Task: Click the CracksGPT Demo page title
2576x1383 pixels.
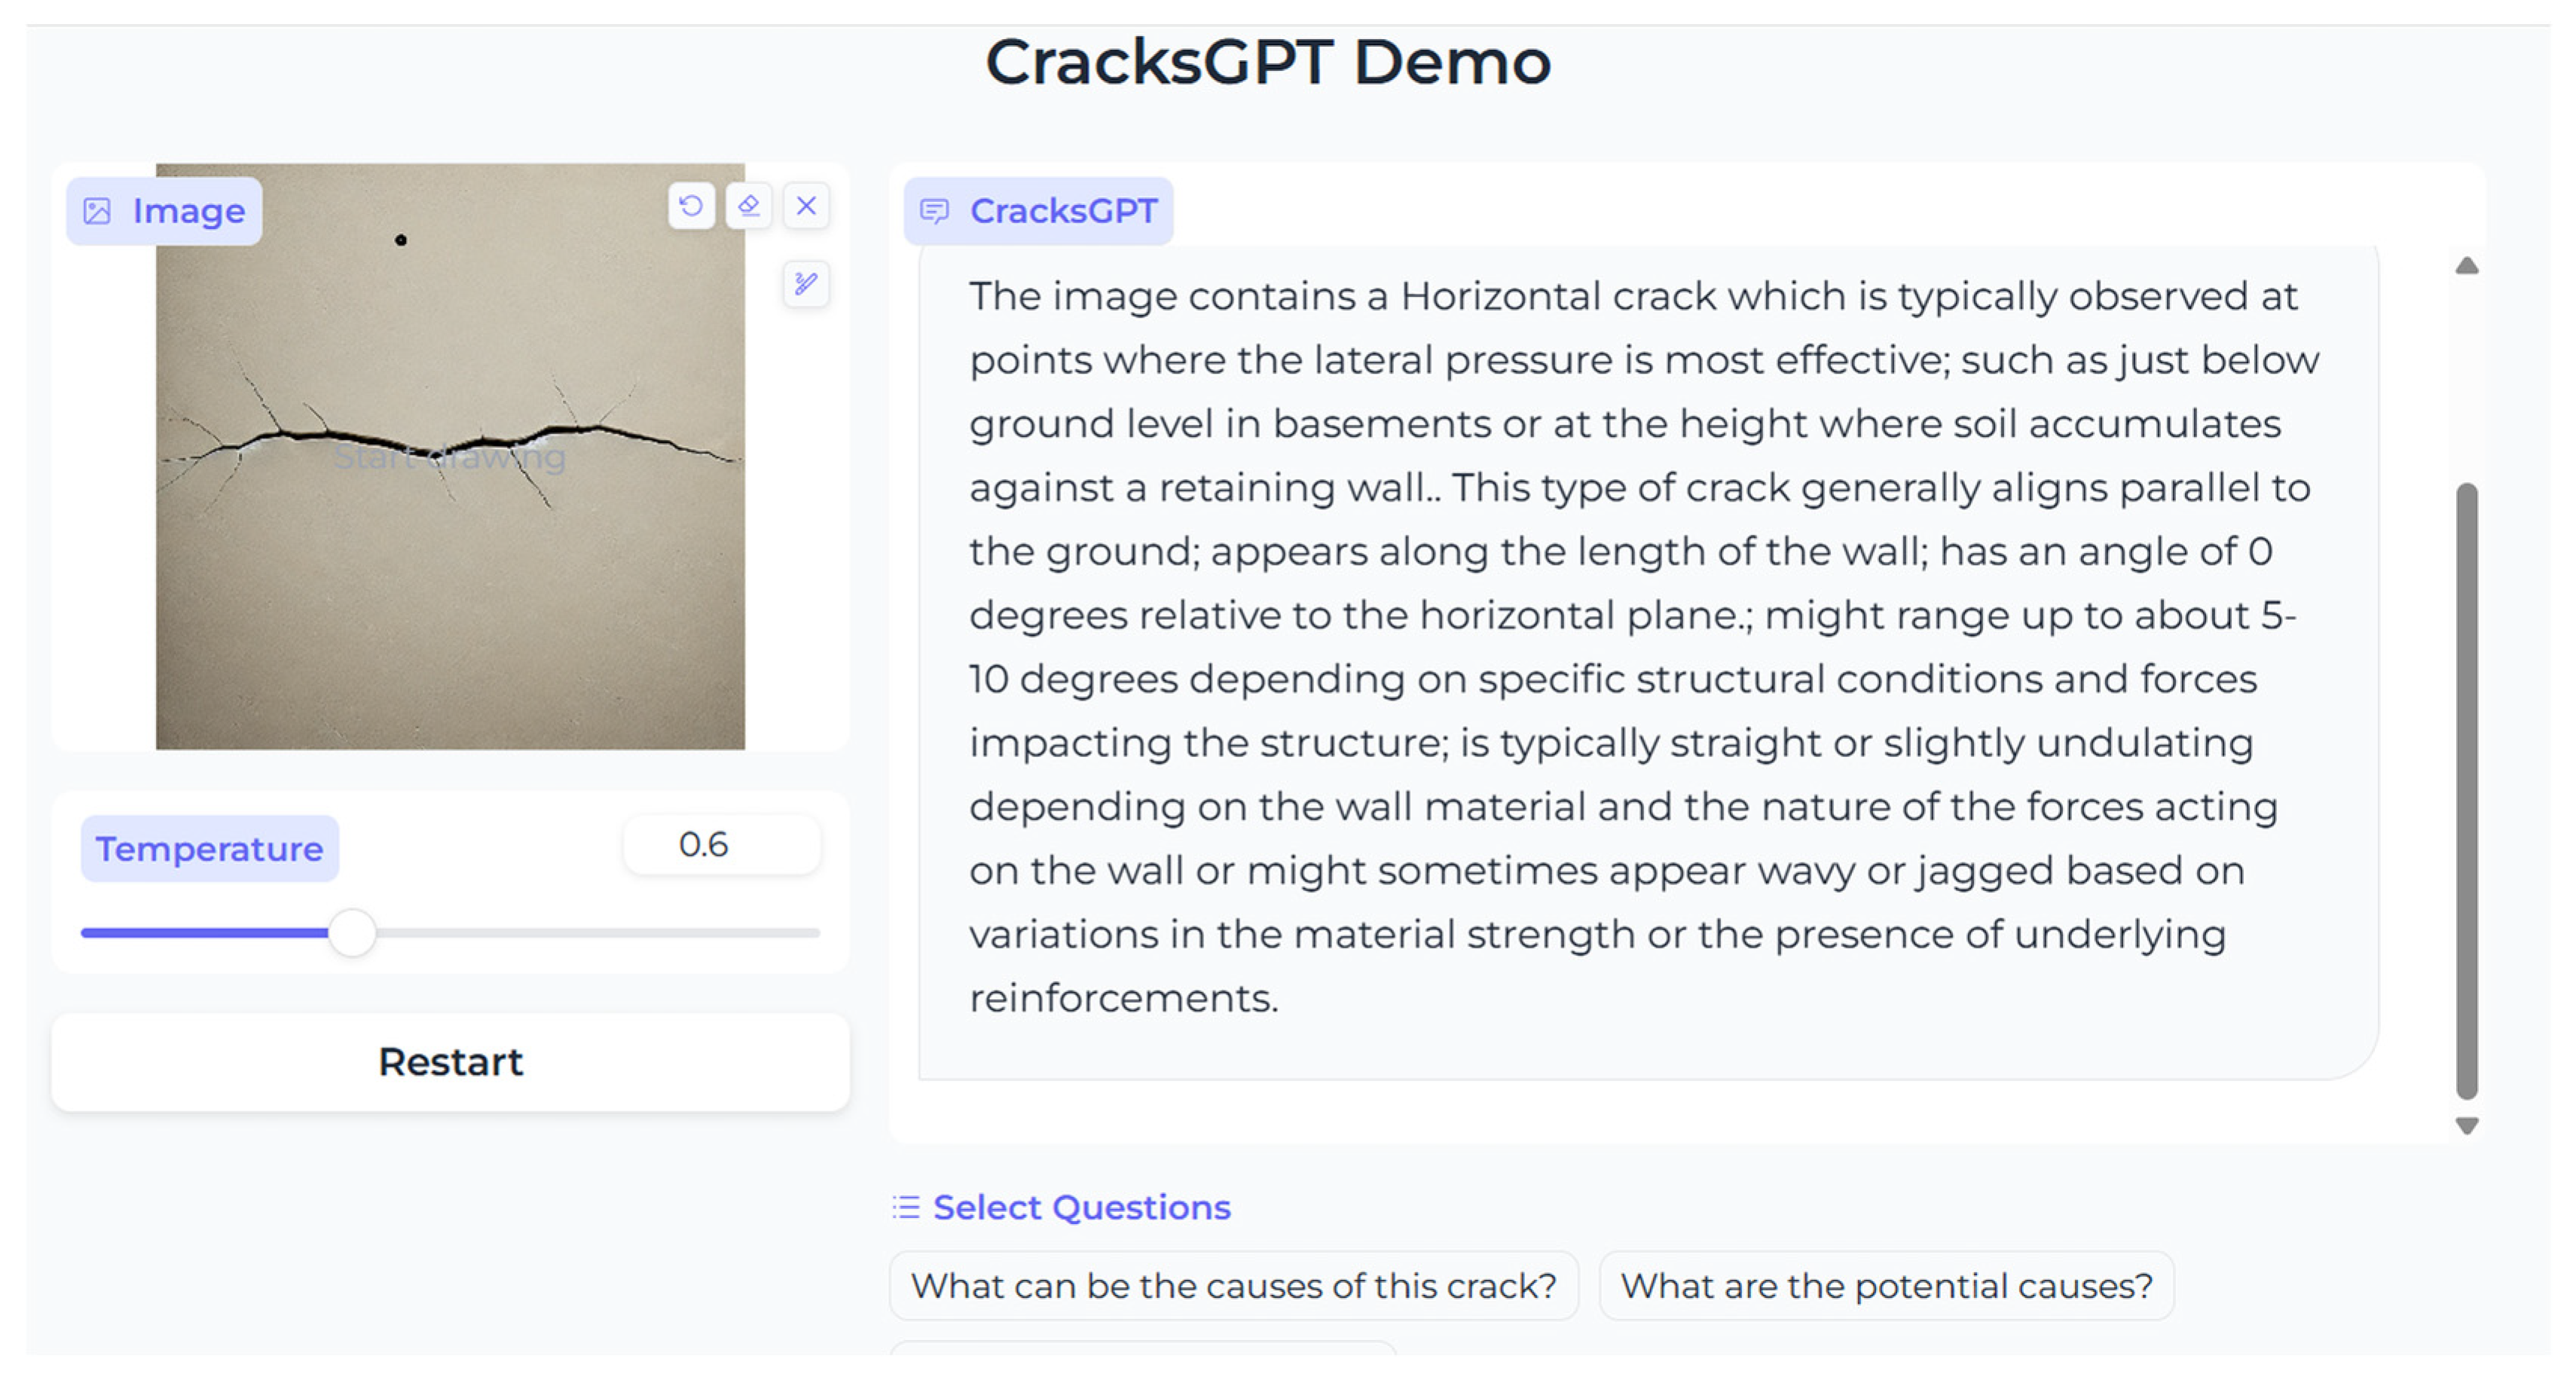Action: tap(1268, 62)
